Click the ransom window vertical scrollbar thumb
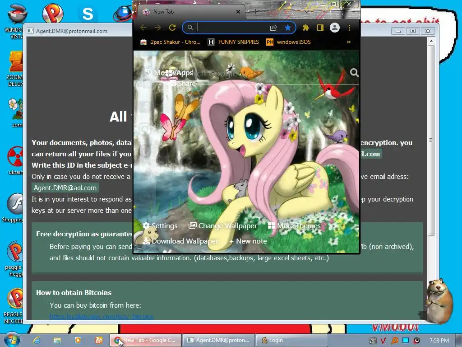Viewport: 462px width, 347px height. tap(431, 140)
